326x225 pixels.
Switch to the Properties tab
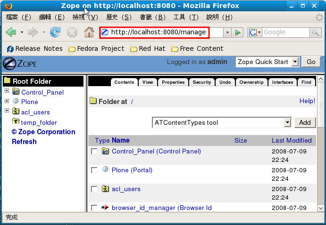(173, 82)
